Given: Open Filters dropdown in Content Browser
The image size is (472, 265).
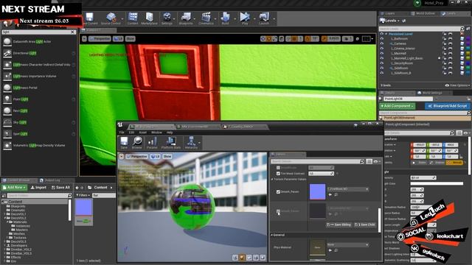Looking at the screenshot, I should point(83,195).
